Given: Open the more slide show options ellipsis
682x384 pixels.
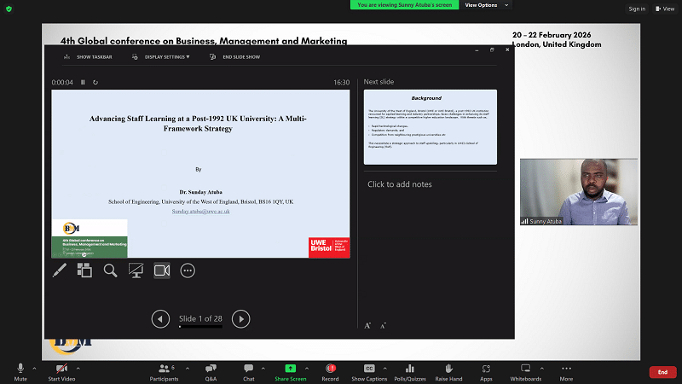Looking at the screenshot, I should point(188,271).
